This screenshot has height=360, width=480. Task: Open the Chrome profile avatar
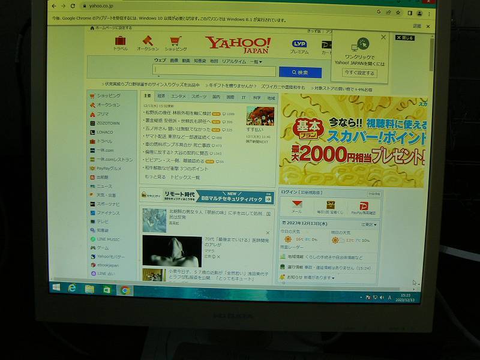419,13
